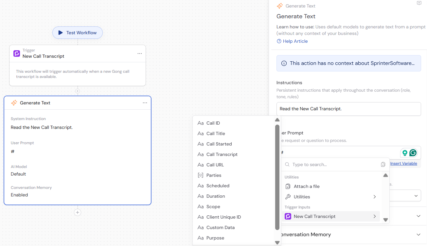This screenshot has height=246, width=427.
Task: Expand the New Call Transcript trigger inputs chevron
Action: (x=374, y=216)
